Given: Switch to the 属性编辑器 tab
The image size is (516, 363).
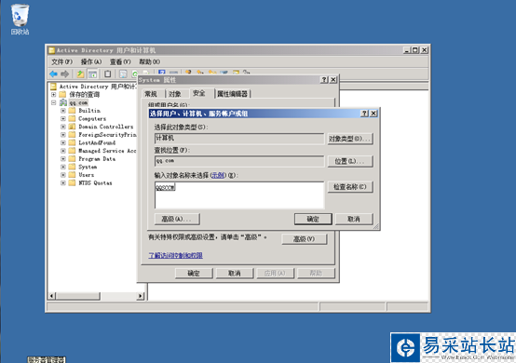Looking at the screenshot, I should (x=232, y=94).
